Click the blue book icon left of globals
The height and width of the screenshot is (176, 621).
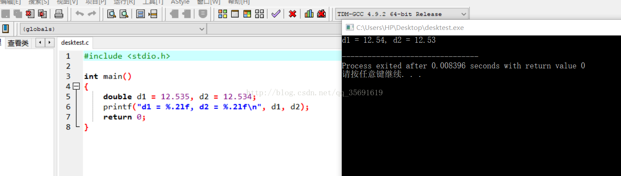[x=6, y=29]
